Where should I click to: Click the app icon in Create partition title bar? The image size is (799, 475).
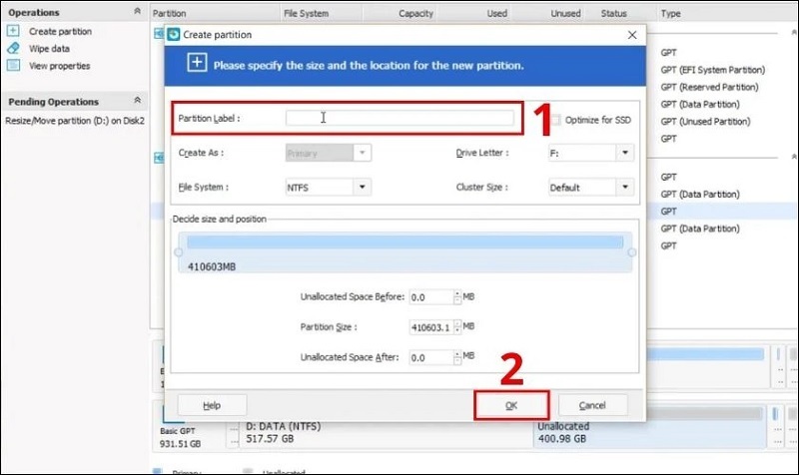point(172,35)
